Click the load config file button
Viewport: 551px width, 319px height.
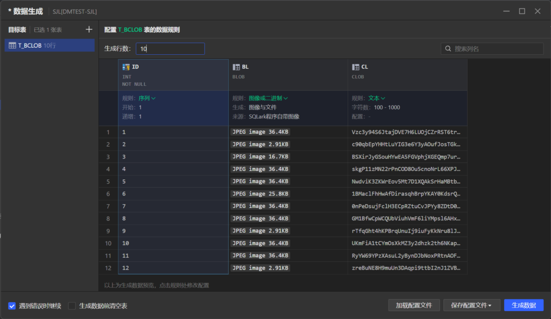click(414, 305)
